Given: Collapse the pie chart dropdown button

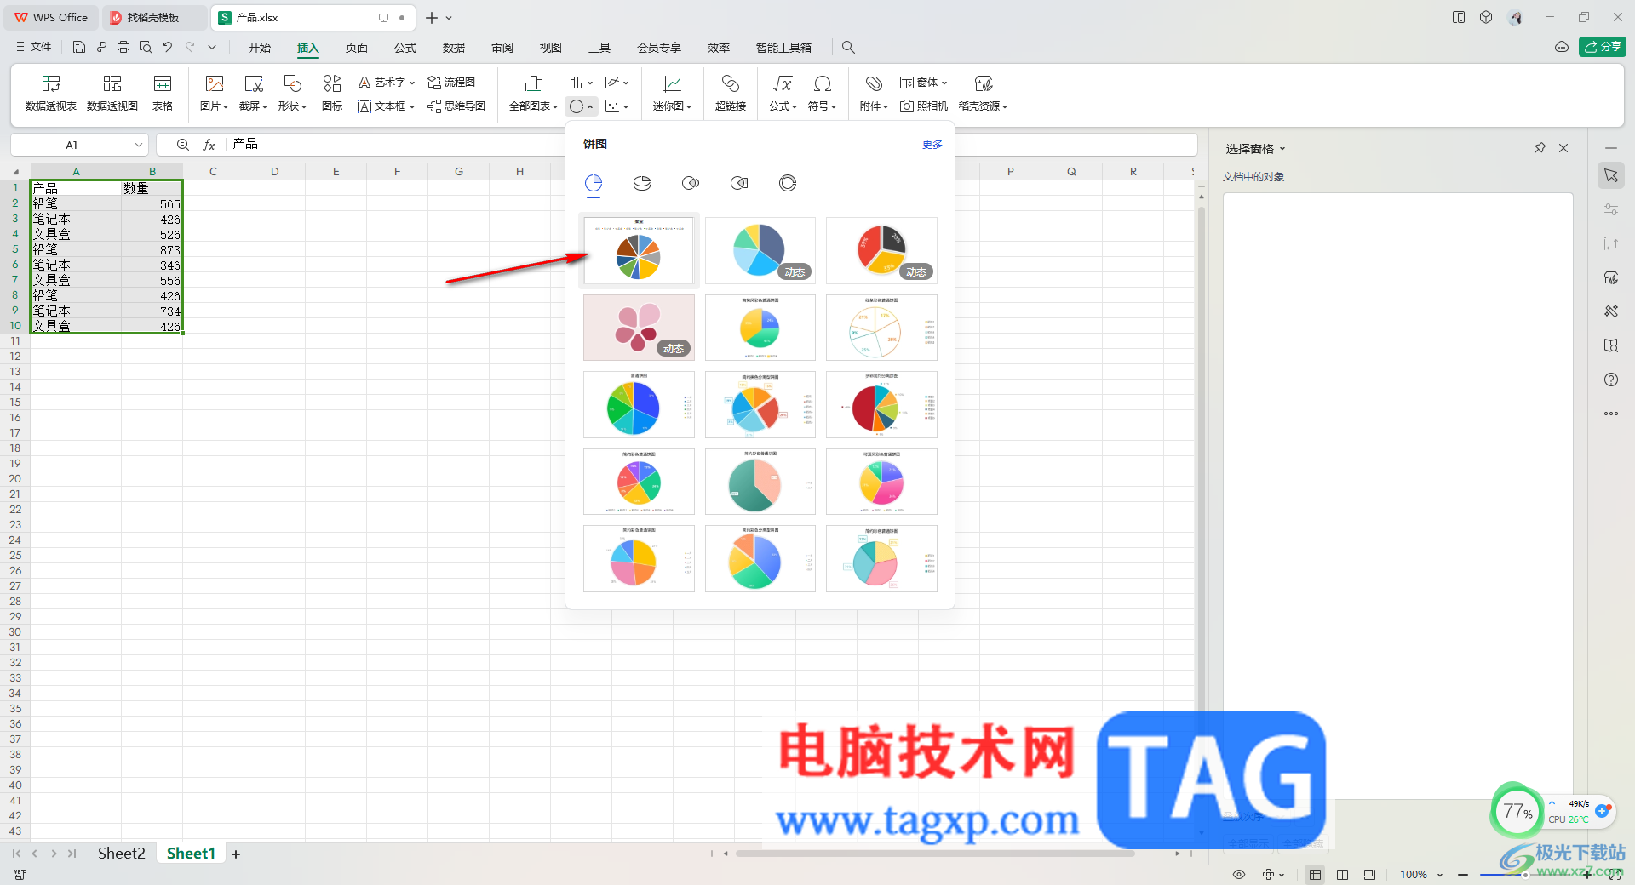Looking at the screenshot, I should point(582,106).
